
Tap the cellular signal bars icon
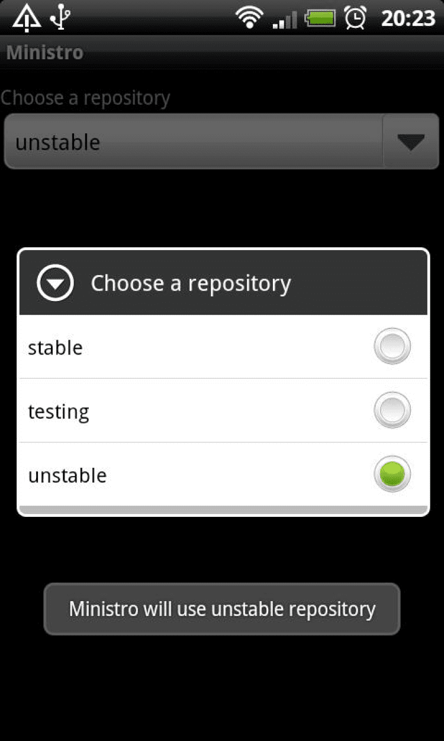click(x=285, y=20)
